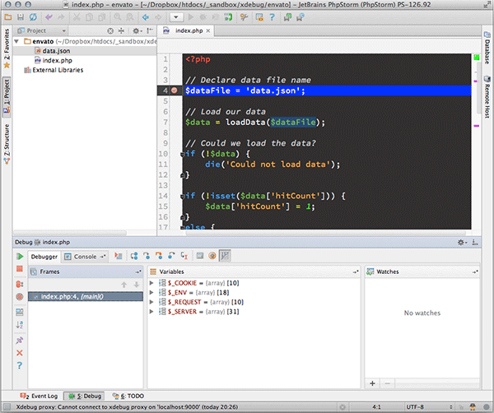Switch to Console tab
Image resolution: width=494 pixels, height=413 pixels.
pyautogui.click(x=85, y=257)
